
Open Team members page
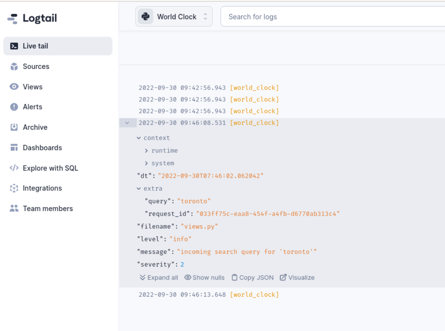47,209
